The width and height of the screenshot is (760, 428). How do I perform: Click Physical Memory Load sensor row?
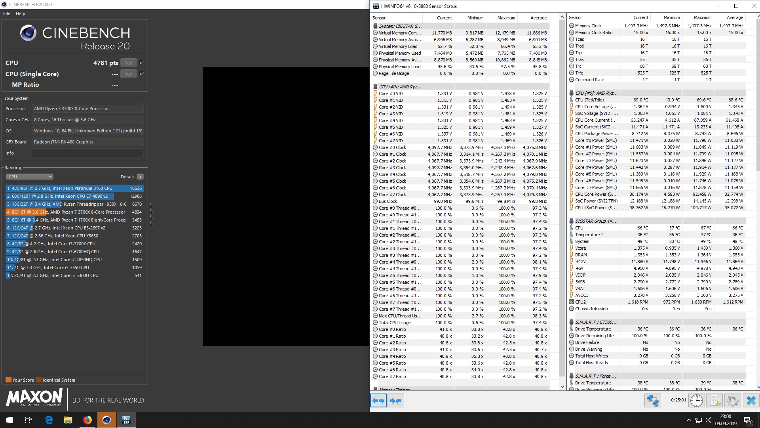tap(460, 67)
